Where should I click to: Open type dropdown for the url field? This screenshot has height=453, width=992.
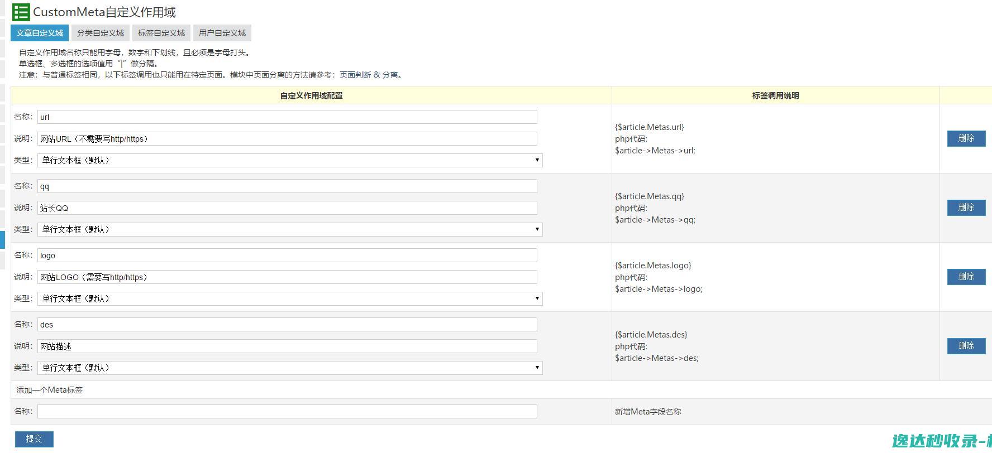(x=290, y=160)
